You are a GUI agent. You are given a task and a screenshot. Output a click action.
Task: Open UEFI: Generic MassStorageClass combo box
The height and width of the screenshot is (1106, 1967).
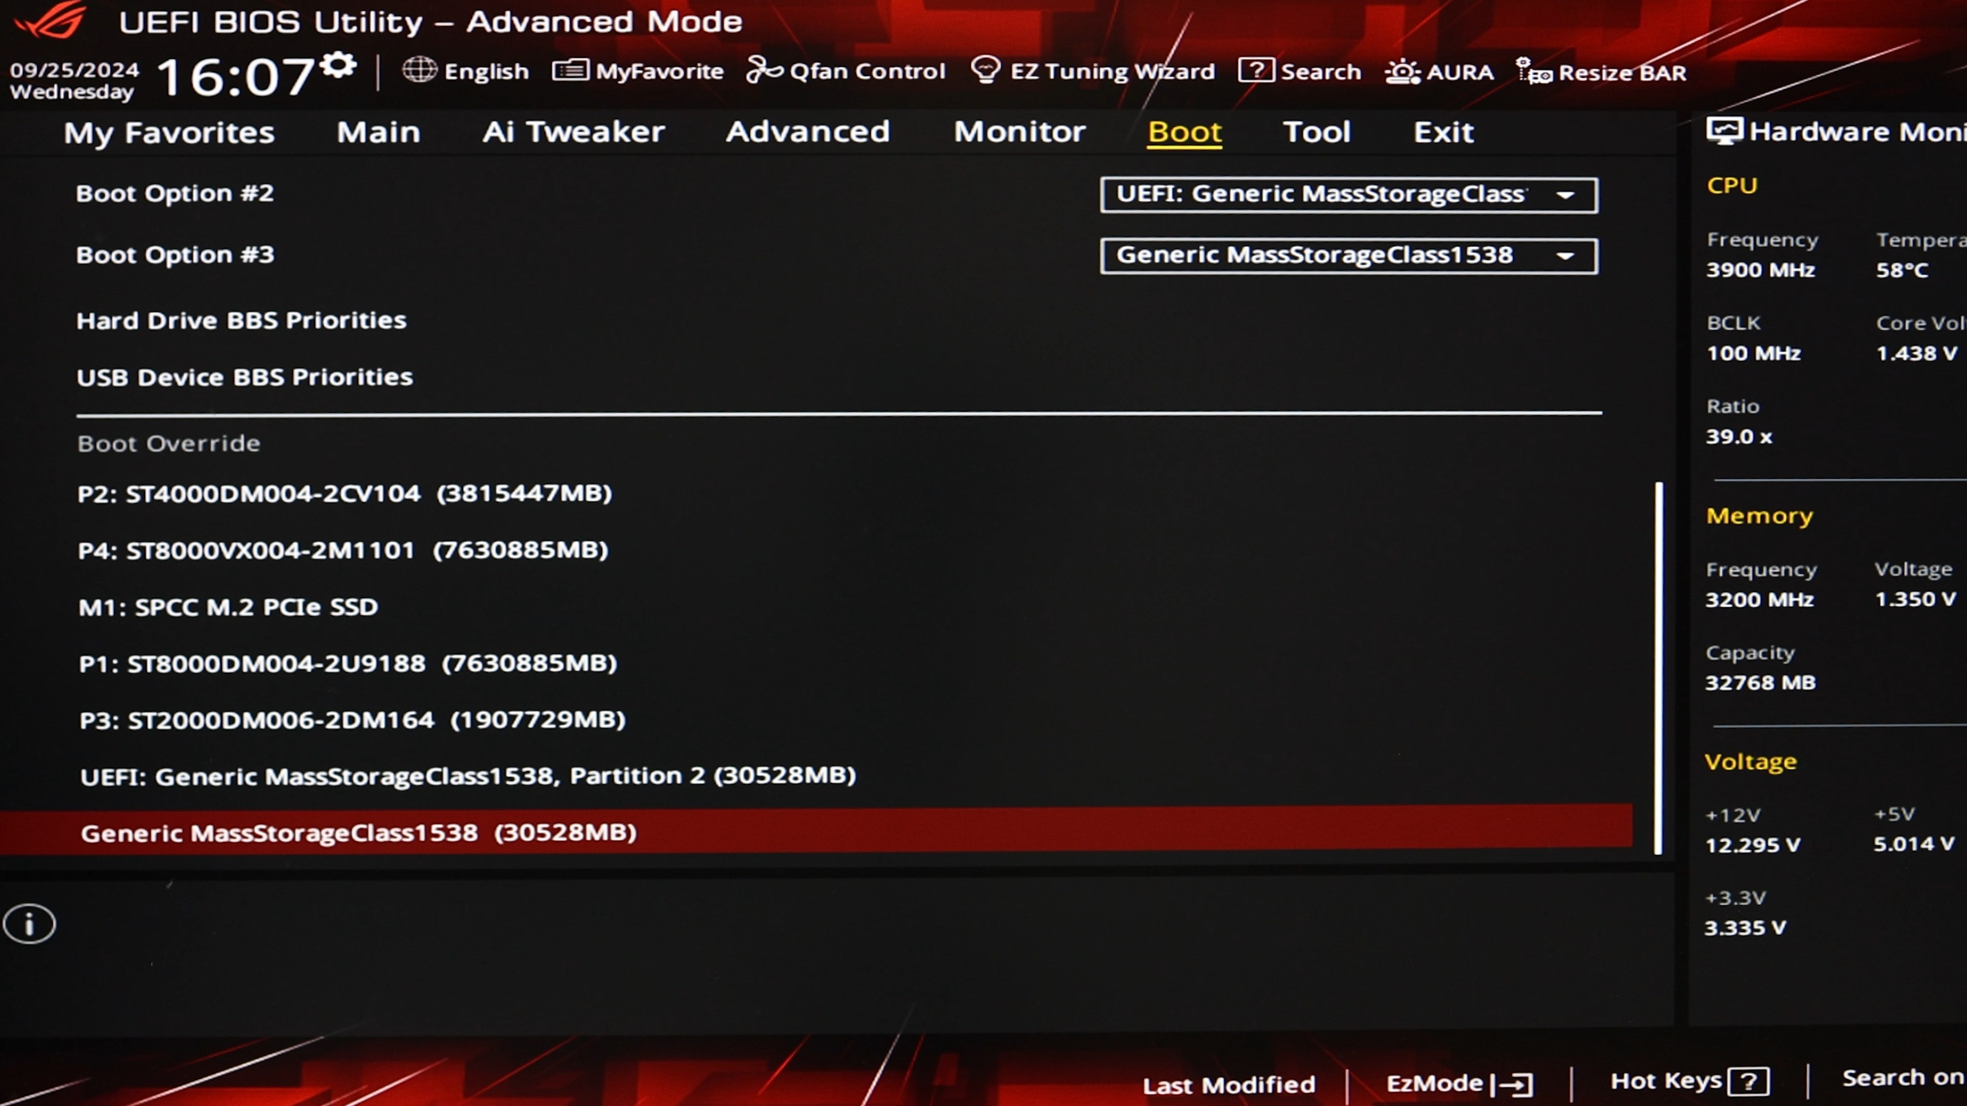pos(1349,195)
